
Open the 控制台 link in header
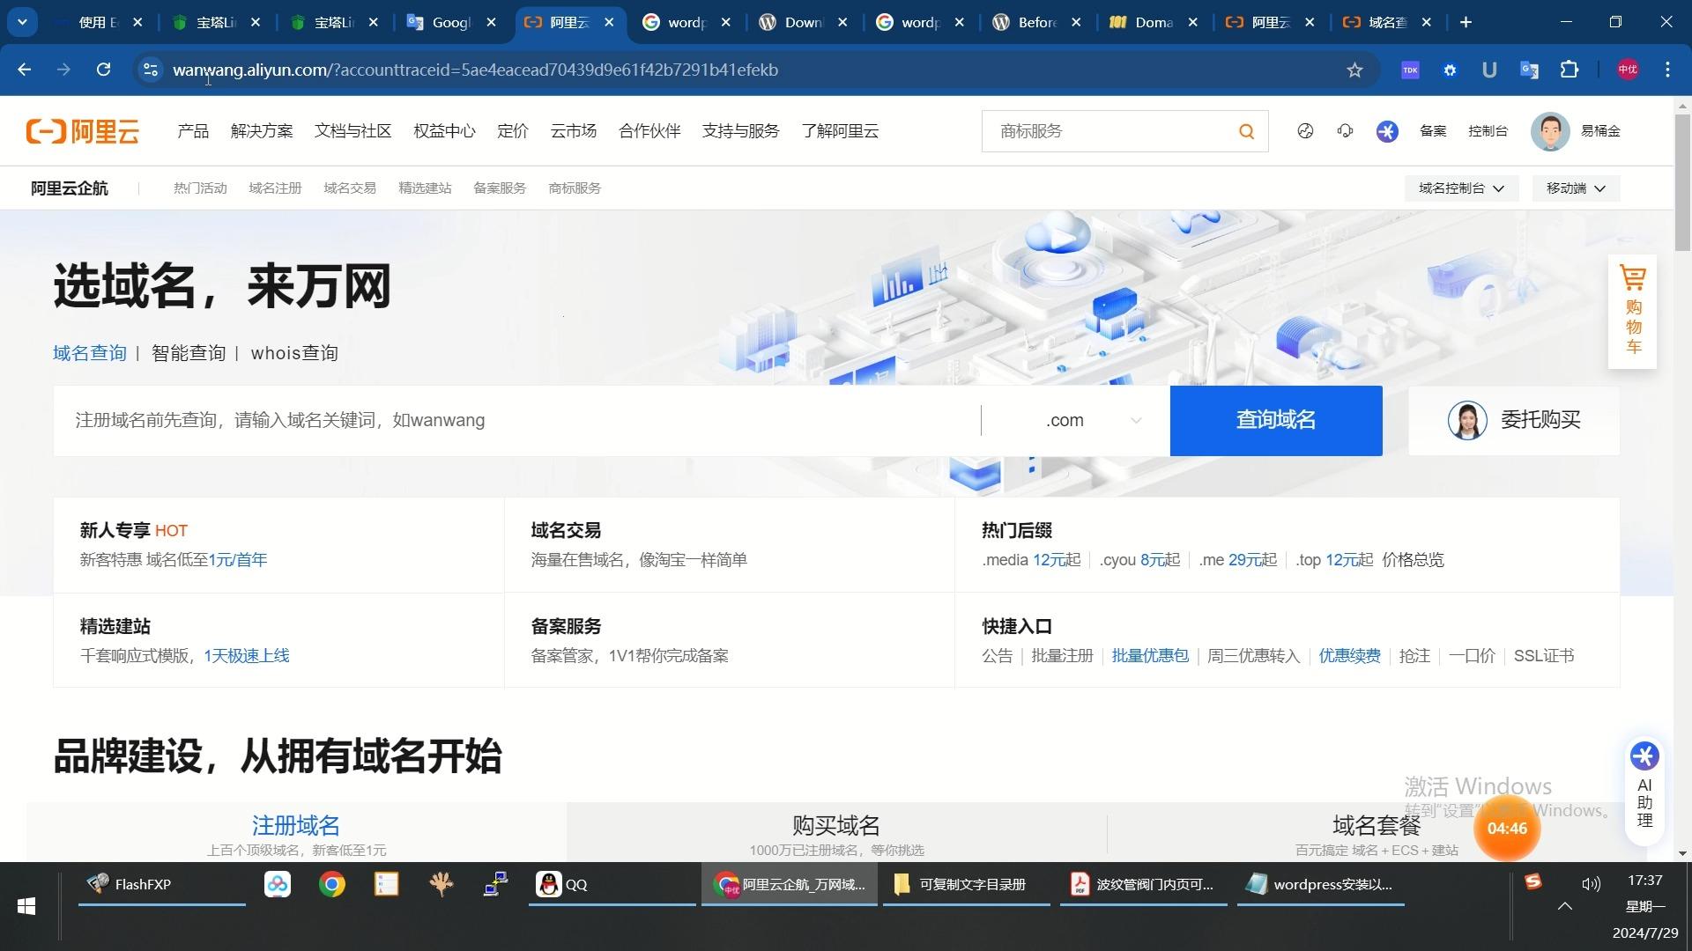click(1488, 131)
